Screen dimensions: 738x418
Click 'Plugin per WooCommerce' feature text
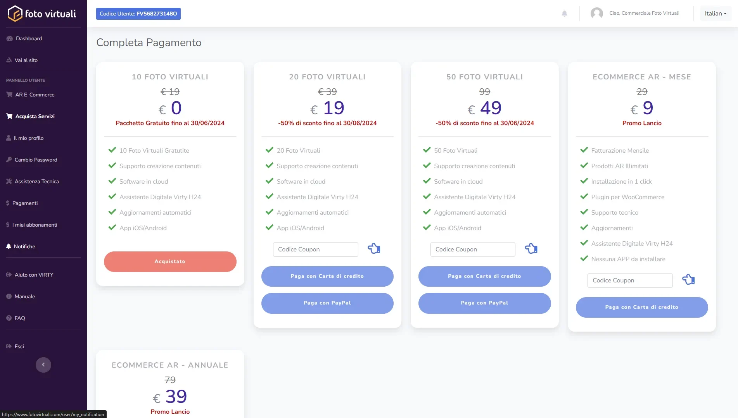click(627, 197)
